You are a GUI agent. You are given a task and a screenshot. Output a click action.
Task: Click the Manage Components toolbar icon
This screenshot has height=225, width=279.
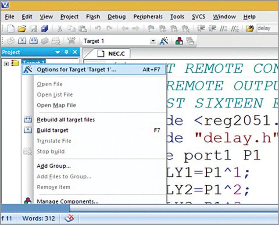(x=179, y=41)
